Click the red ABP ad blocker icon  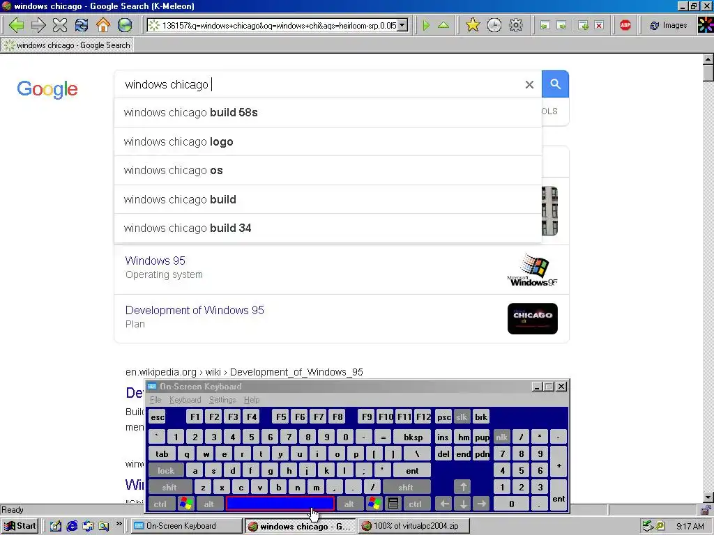625,26
